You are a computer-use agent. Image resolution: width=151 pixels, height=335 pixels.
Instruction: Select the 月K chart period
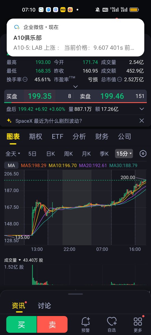coord(86,154)
